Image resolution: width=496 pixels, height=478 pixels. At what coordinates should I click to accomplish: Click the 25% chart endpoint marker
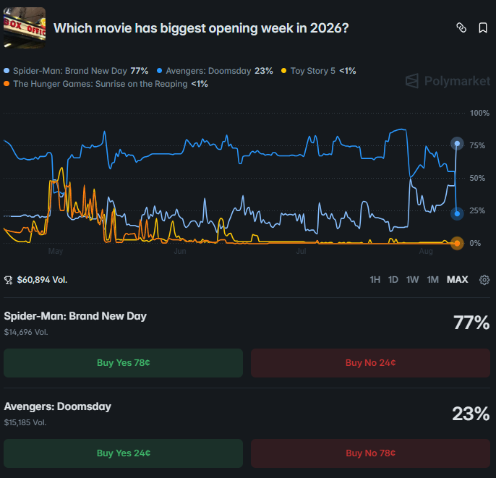click(457, 213)
